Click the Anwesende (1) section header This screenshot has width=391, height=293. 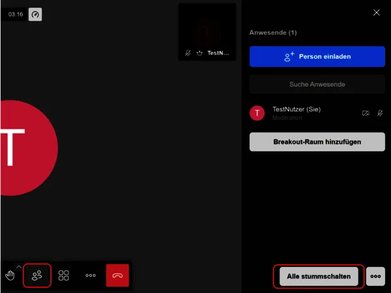coord(274,33)
